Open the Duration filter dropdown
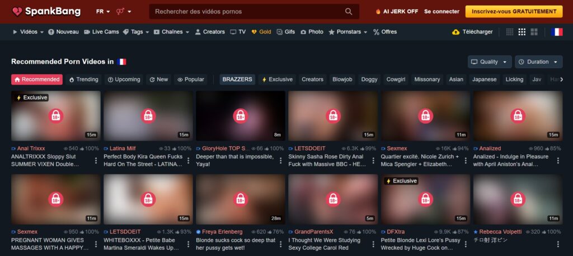 click(x=539, y=62)
